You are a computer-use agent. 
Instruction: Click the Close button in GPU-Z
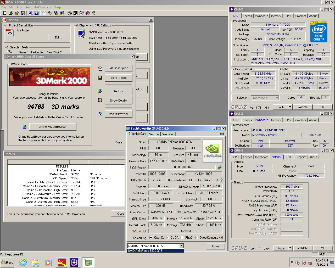pyautogui.click(x=215, y=246)
